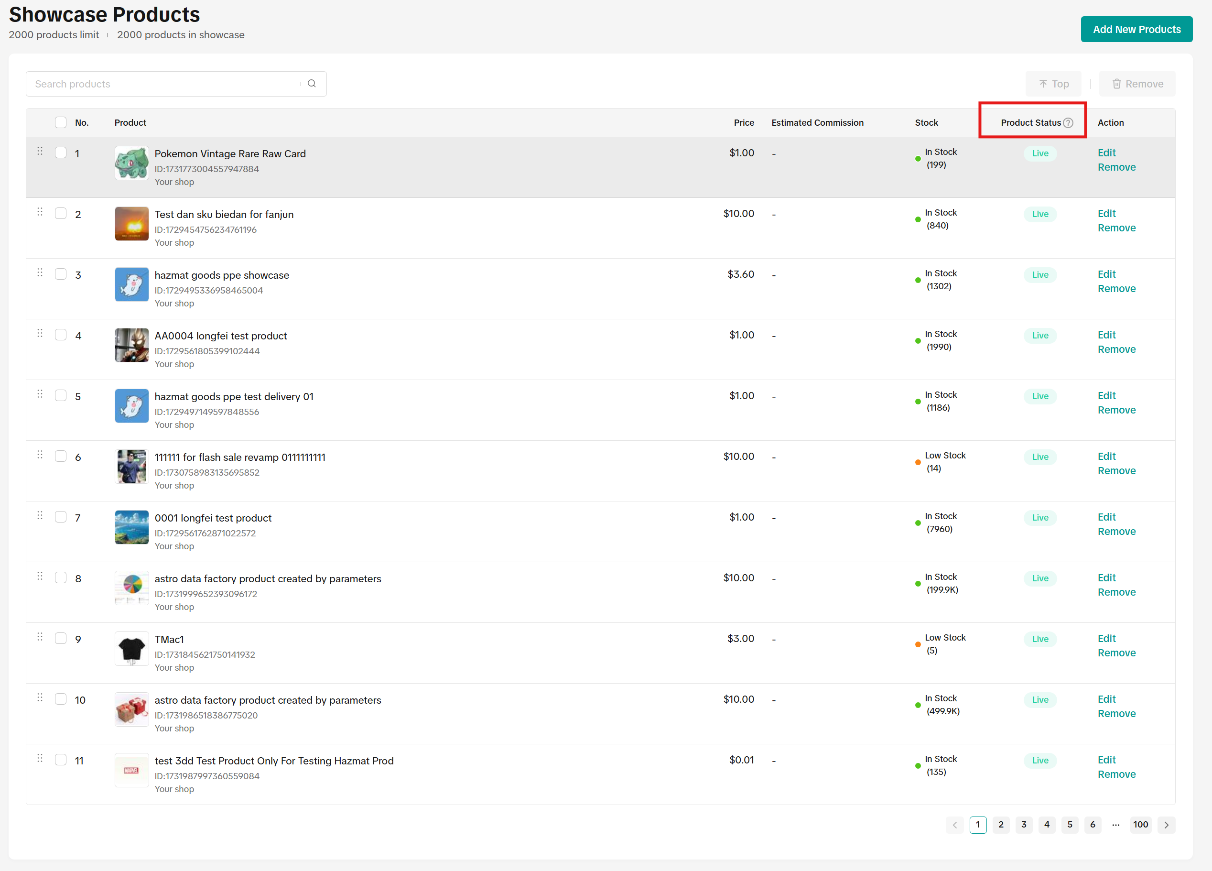Check the box for hazmat goods ppe showcase

[60, 274]
